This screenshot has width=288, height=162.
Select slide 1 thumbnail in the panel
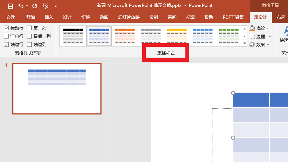click(x=57, y=89)
